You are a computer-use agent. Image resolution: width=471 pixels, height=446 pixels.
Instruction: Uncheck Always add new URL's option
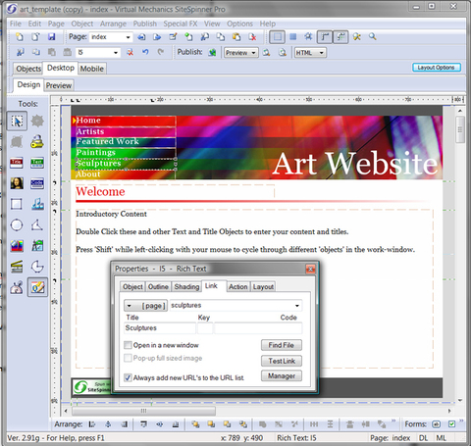click(x=128, y=377)
